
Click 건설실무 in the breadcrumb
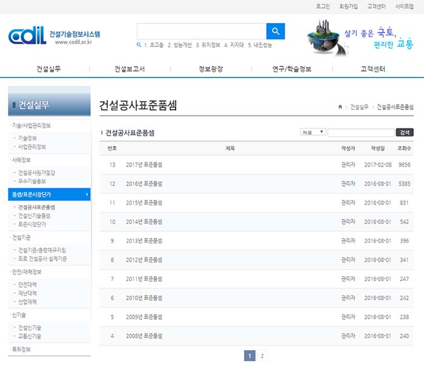(359, 107)
